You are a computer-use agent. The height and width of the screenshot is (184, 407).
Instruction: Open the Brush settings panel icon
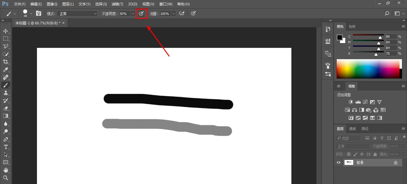pyautogui.click(x=328, y=66)
